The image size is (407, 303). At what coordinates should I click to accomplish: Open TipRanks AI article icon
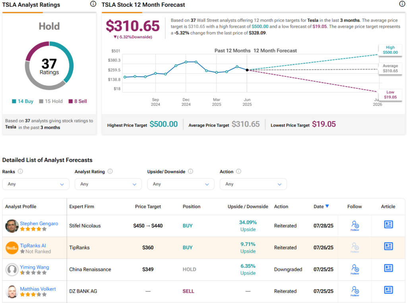[388, 246]
